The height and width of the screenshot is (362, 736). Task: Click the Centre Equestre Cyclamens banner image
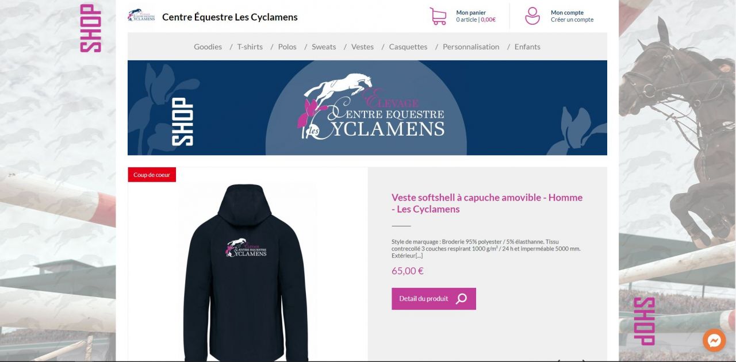pyautogui.click(x=367, y=108)
